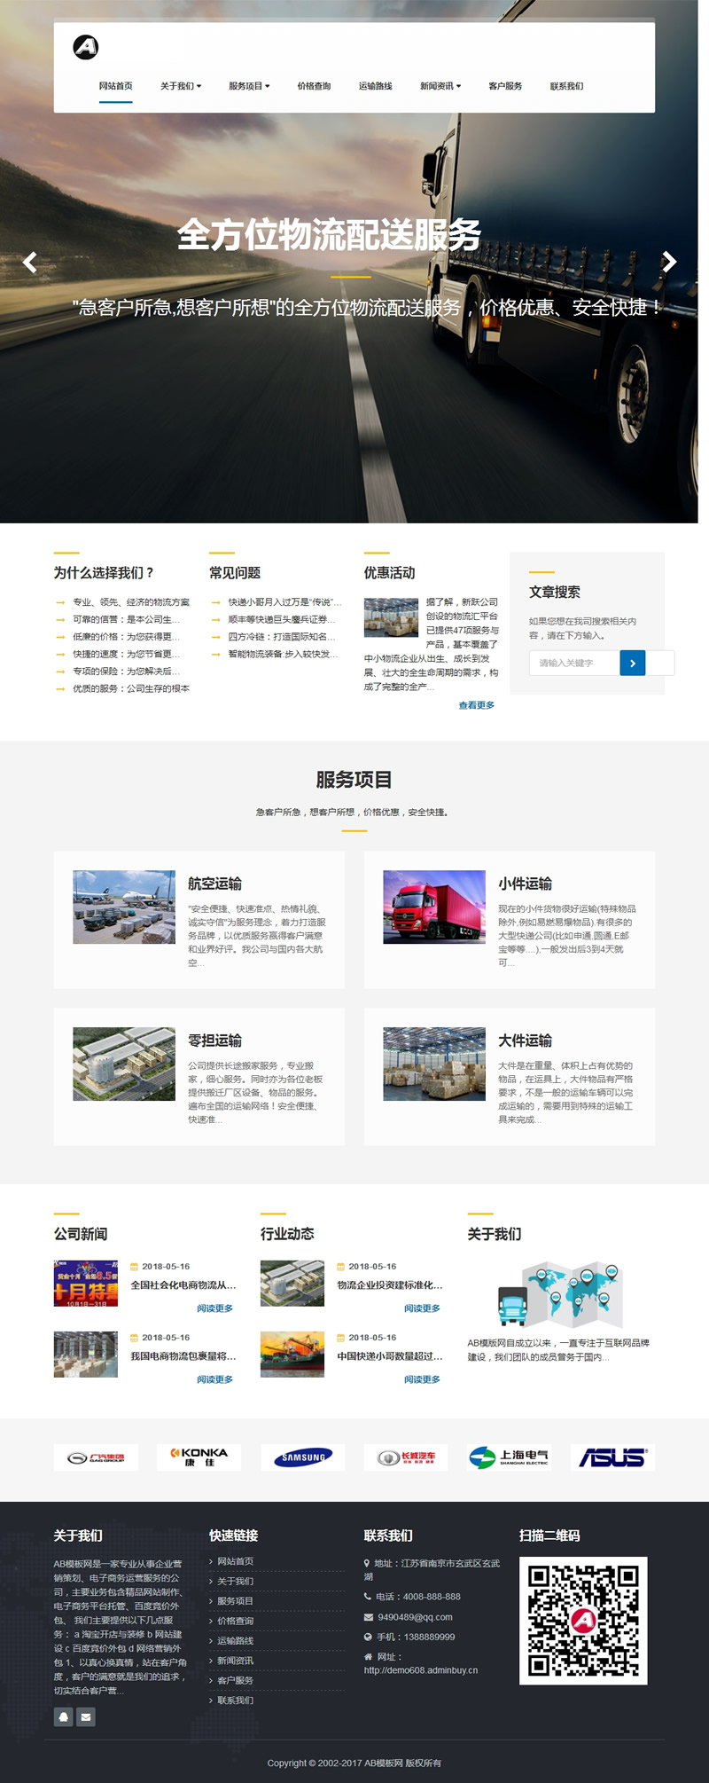This screenshot has width=709, height=1783.
Task: Open 运输路线 in footer quick links
Action: click(235, 1641)
